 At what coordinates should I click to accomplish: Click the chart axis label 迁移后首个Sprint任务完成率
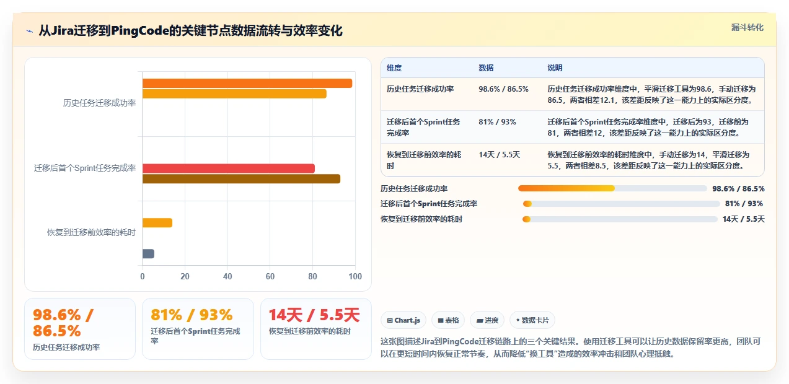[x=85, y=168]
